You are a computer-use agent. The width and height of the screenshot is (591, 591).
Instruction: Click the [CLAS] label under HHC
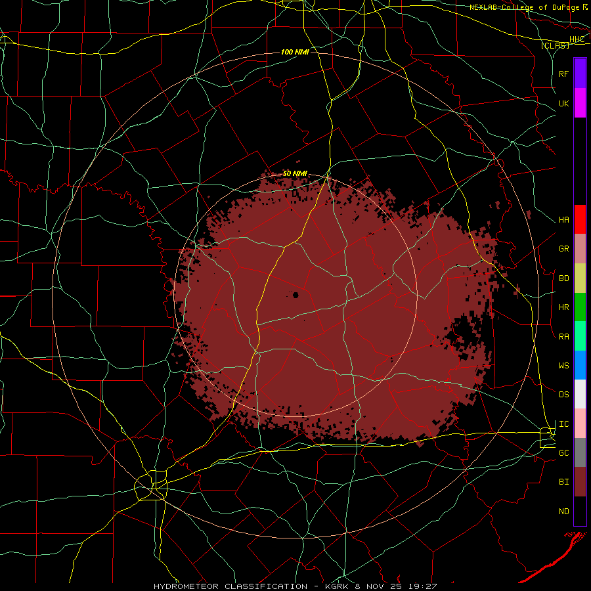(x=555, y=45)
